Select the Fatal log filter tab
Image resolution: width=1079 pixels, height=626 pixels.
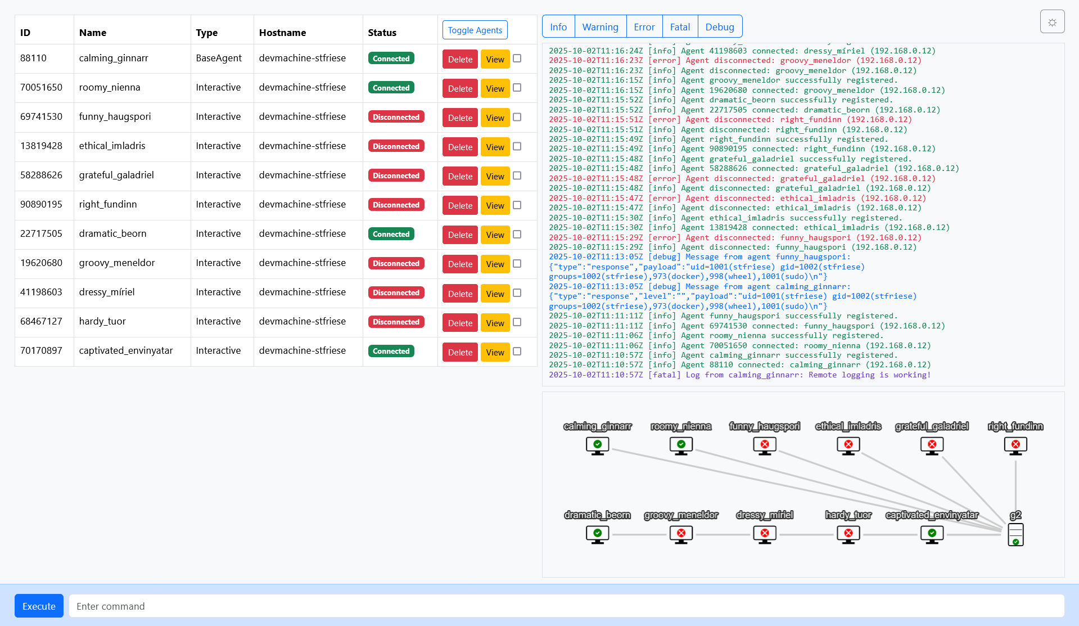coord(679,27)
